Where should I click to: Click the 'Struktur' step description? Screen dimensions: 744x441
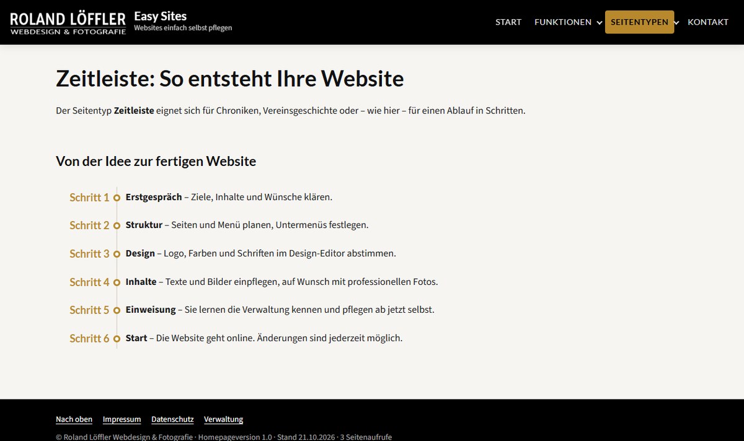[247, 225]
